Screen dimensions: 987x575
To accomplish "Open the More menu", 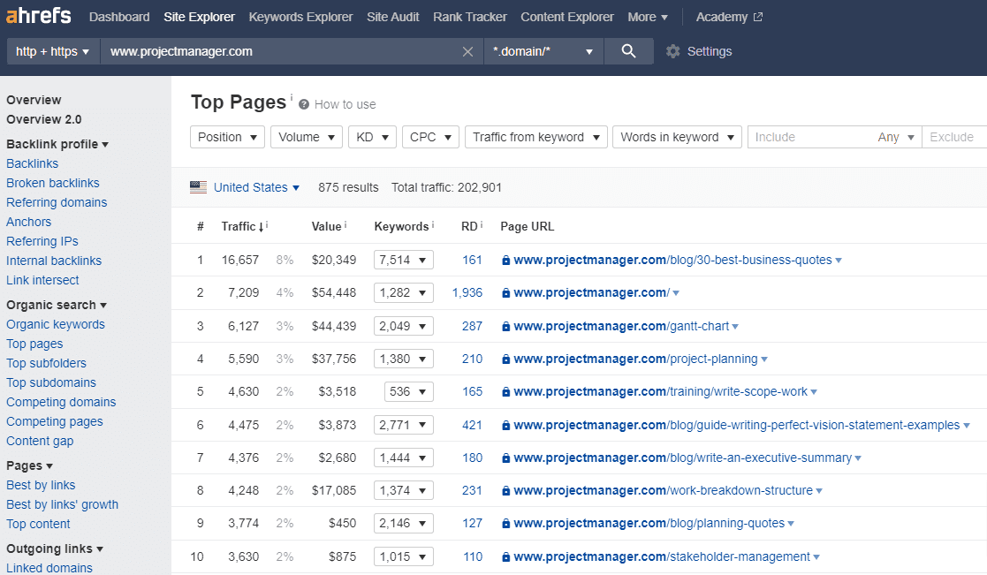I will [647, 17].
